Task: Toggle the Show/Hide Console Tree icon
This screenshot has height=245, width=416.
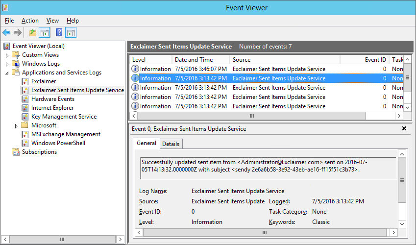Action: (x=45, y=33)
